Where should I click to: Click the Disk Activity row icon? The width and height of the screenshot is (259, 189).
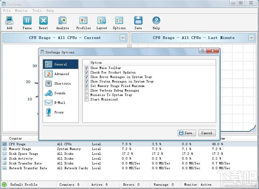click(x=5, y=158)
